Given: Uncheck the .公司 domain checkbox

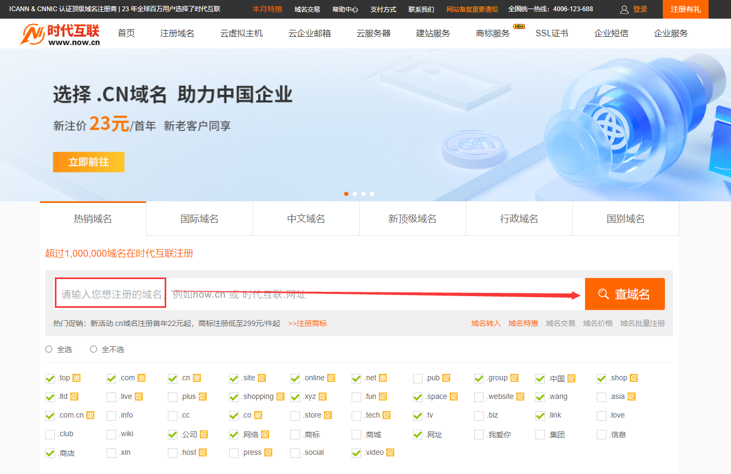Looking at the screenshot, I should pos(173,435).
